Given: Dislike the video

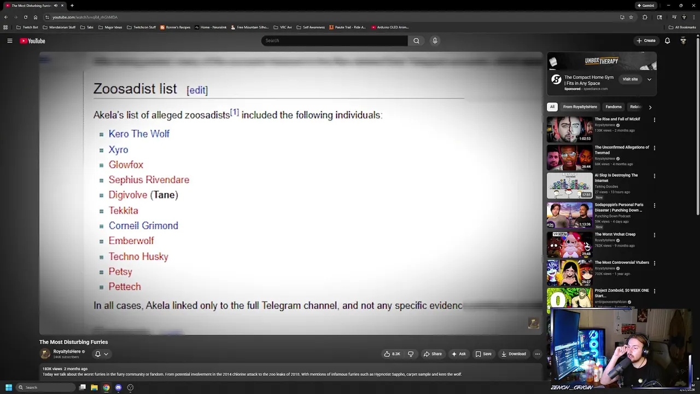Looking at the screenshot, I should pyautogui.click(x=411, y=354).
